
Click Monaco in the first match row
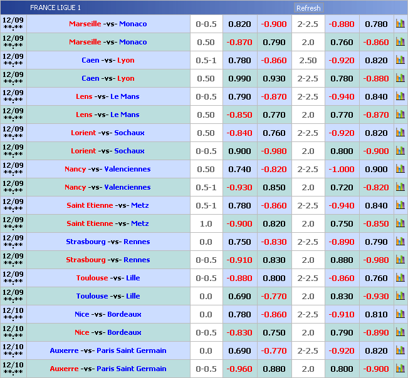132,24
